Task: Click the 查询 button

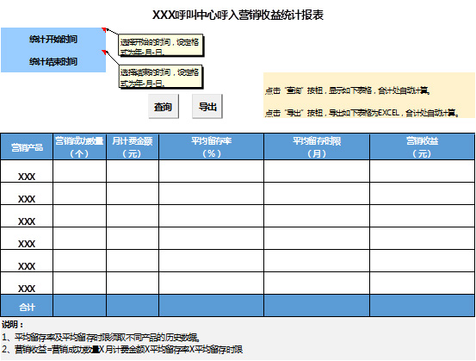Action: click(x=164, y=106)
